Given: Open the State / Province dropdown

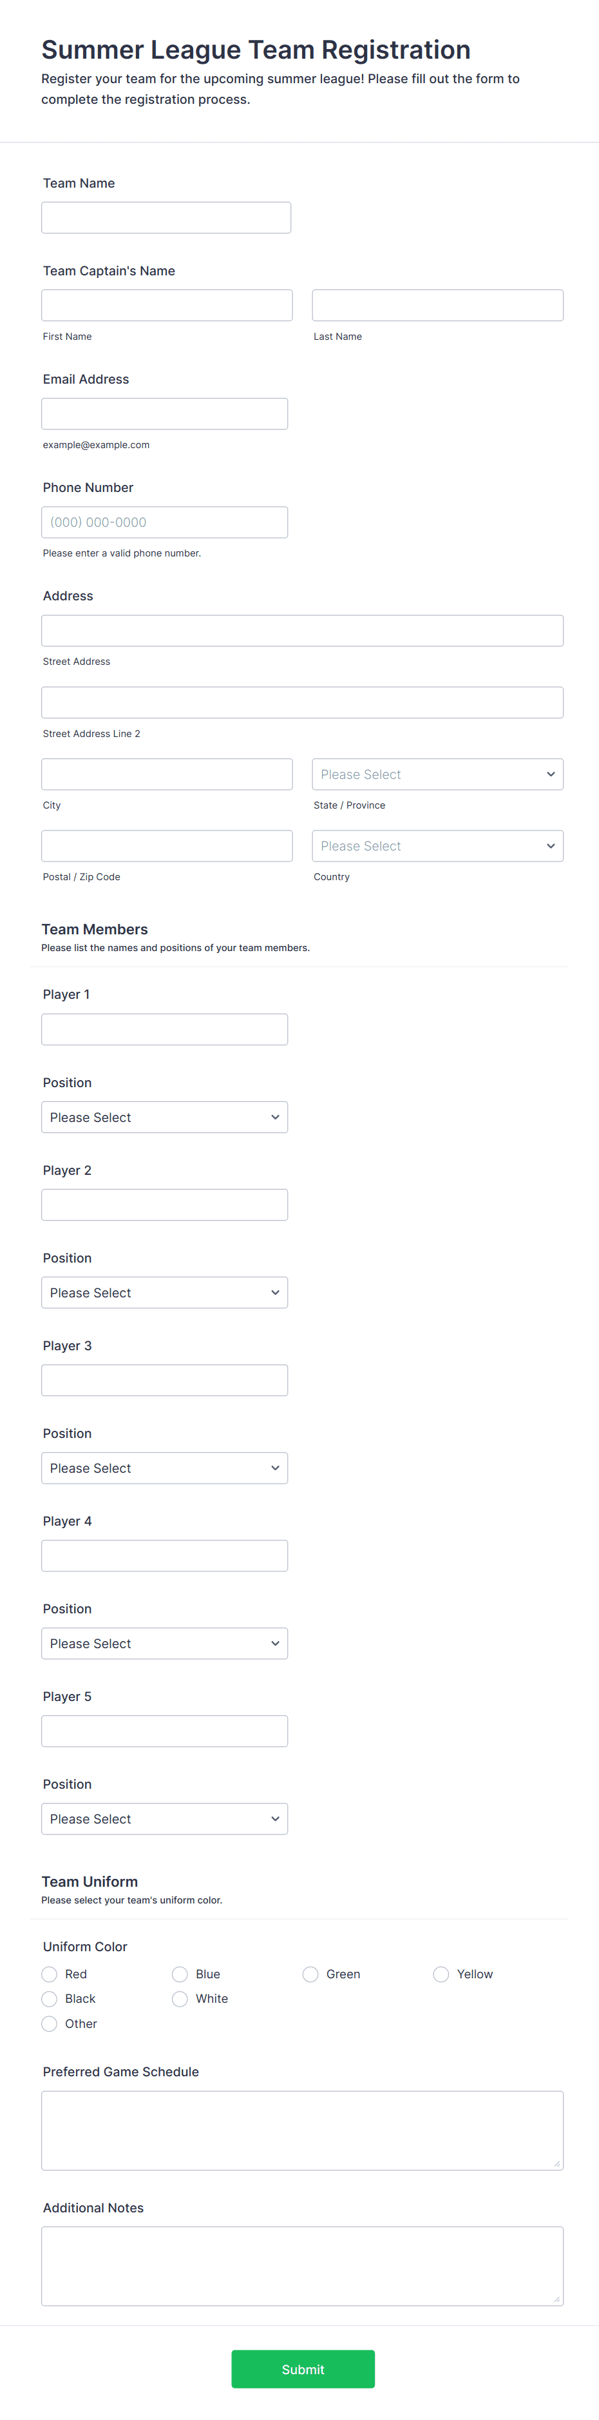Looking at the screenshot, I should [x=437, y=774].
